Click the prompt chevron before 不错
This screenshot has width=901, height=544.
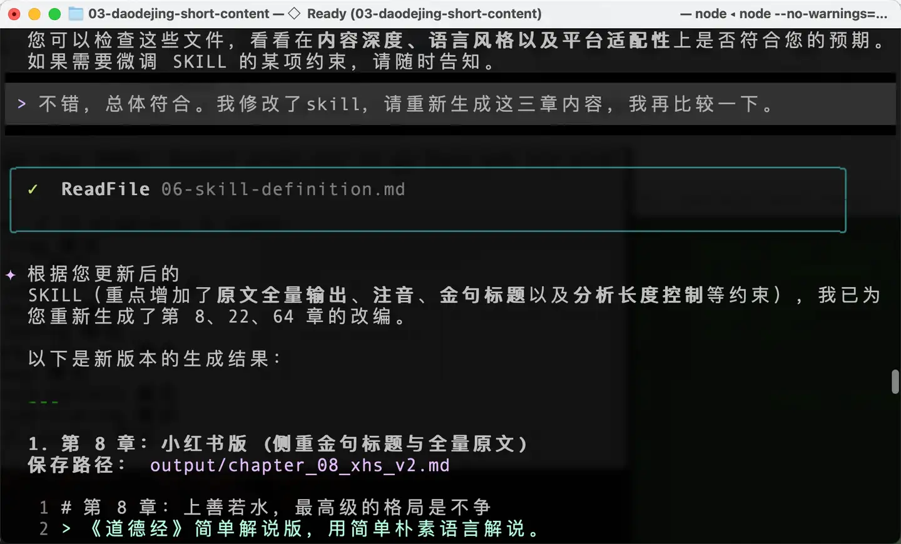click(22, 104)
